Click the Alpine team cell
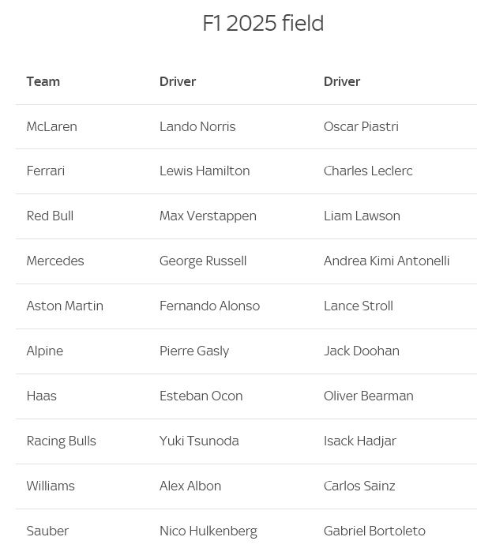 [x=45, y=351]
